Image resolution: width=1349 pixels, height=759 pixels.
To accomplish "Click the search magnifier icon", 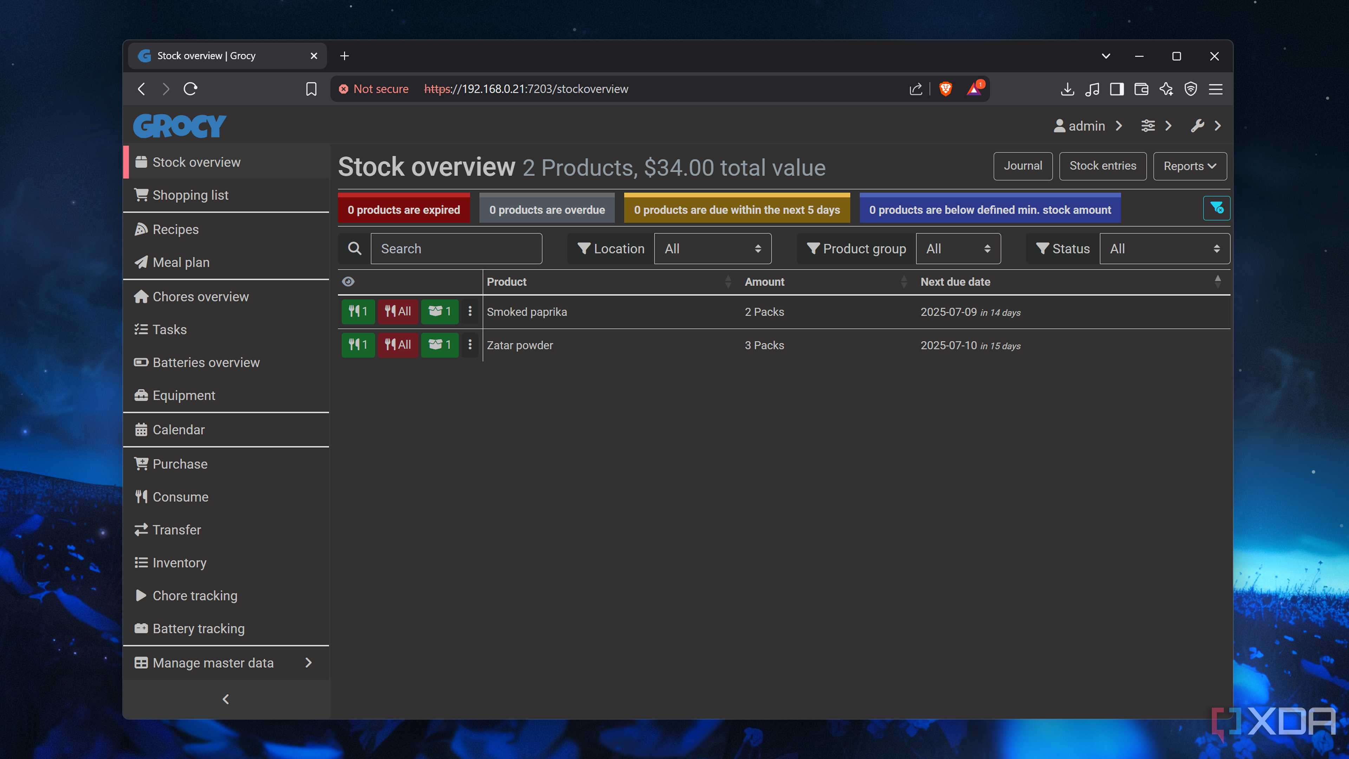I will coord(354,248).
